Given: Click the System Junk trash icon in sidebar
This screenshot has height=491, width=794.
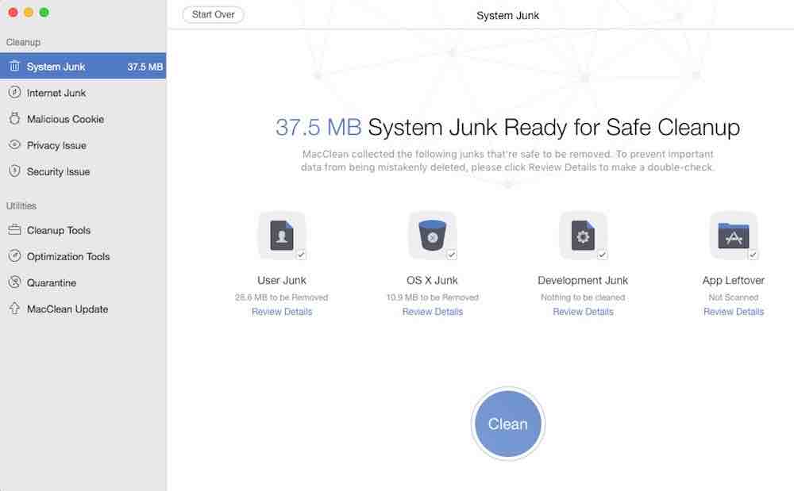Looking at the screenshot, I should (x=14, y=67).
